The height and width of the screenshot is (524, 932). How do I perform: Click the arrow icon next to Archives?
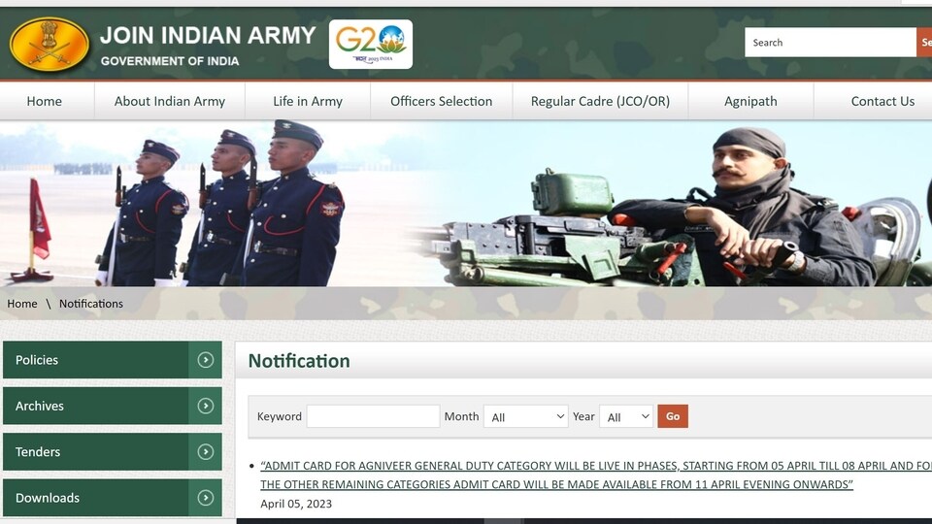pyautogui.click(x=205, y=406)
